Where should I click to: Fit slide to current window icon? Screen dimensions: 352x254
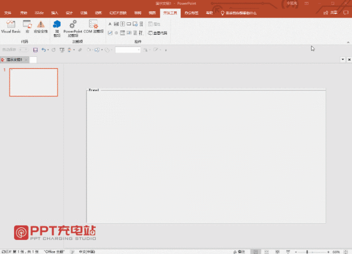coord(346,252)
